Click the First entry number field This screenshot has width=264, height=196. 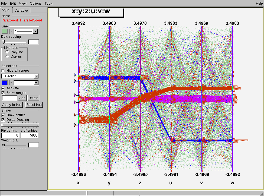[10, 135]
